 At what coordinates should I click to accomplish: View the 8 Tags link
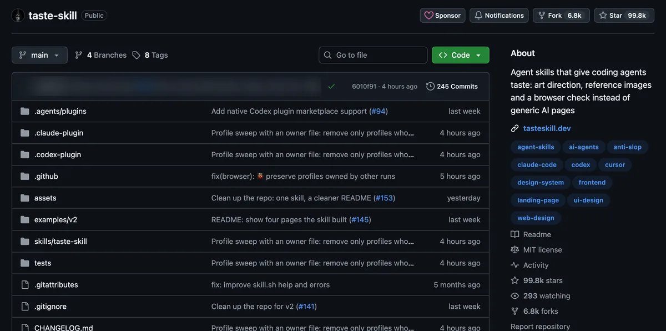point(150,55)
